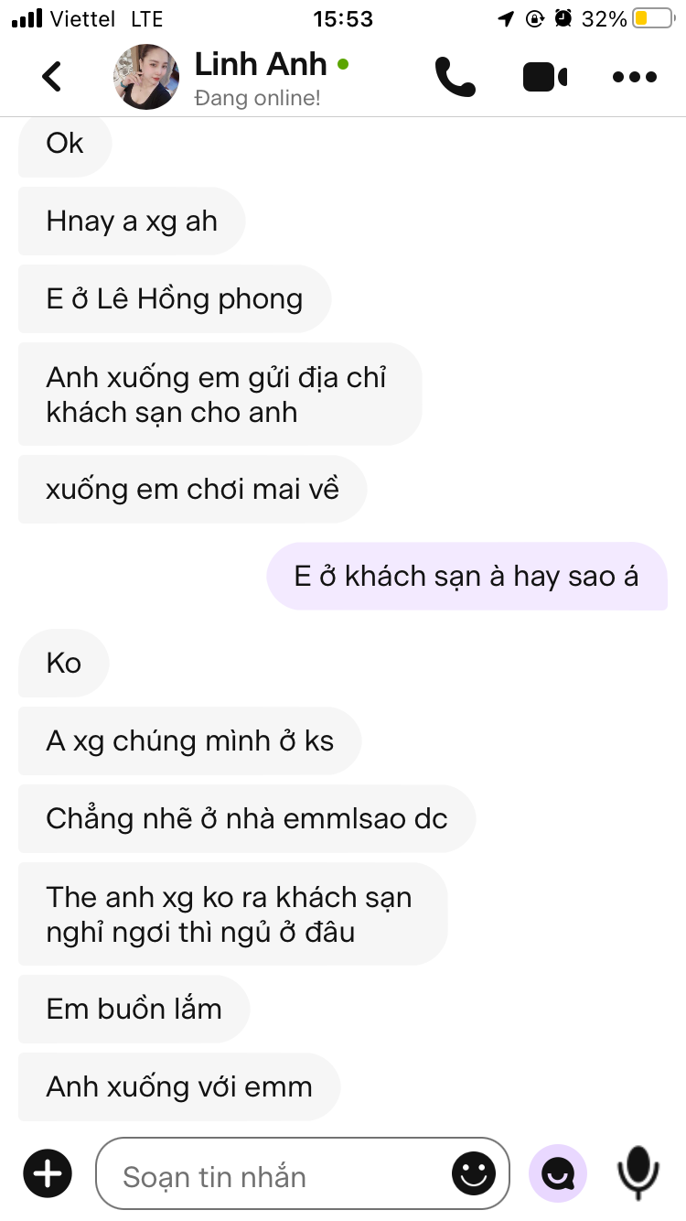The height and width of the screenshot is (1221, 686).
Task: Tap the plus attachment icon
Action: (x=48, y=1172)
